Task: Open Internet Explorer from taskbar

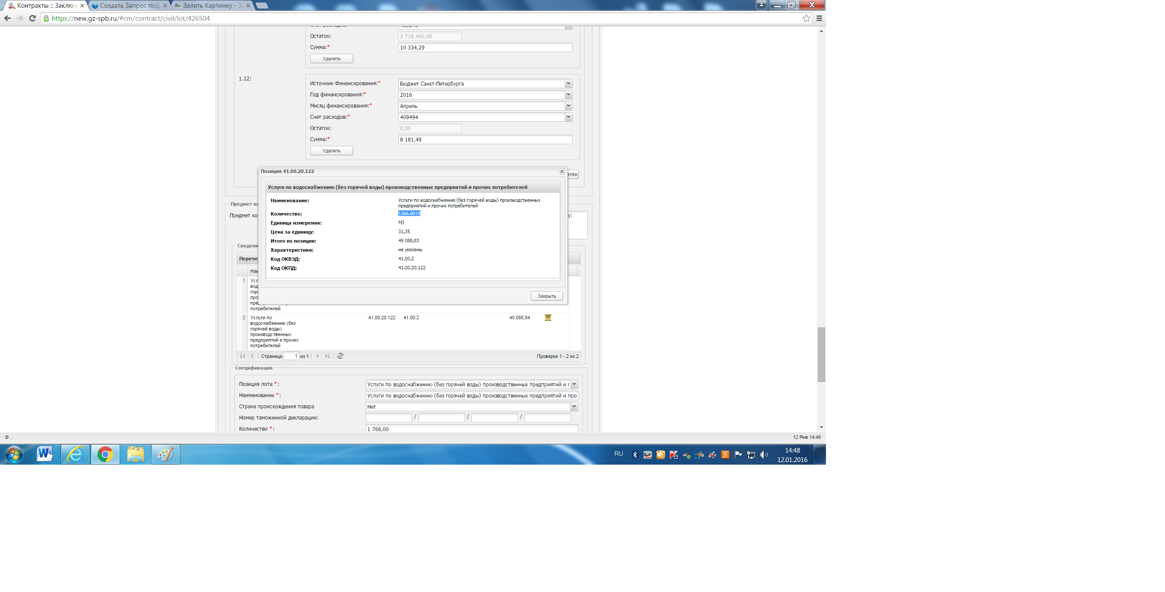Action: click(75, 454)
